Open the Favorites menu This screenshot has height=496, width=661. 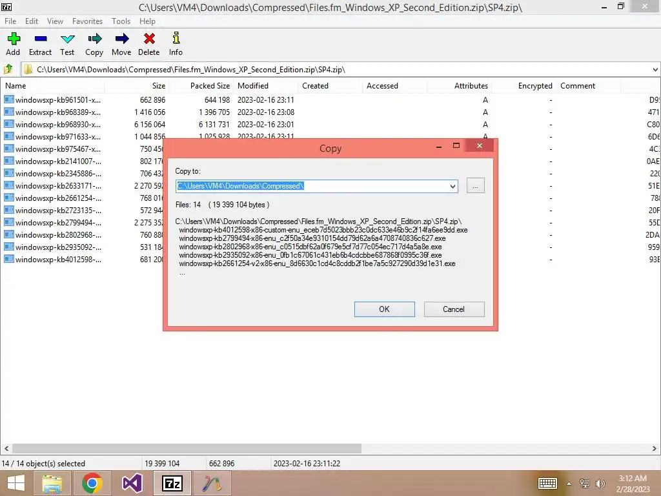(x=87, y=21)
